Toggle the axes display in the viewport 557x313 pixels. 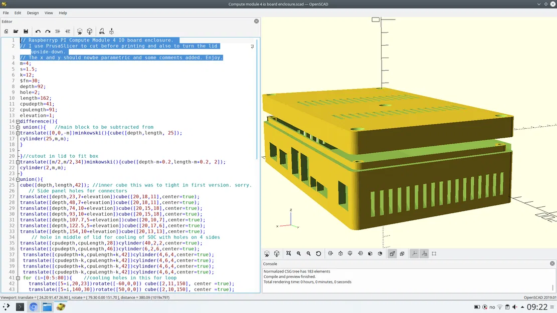click(x=414, y=253)
